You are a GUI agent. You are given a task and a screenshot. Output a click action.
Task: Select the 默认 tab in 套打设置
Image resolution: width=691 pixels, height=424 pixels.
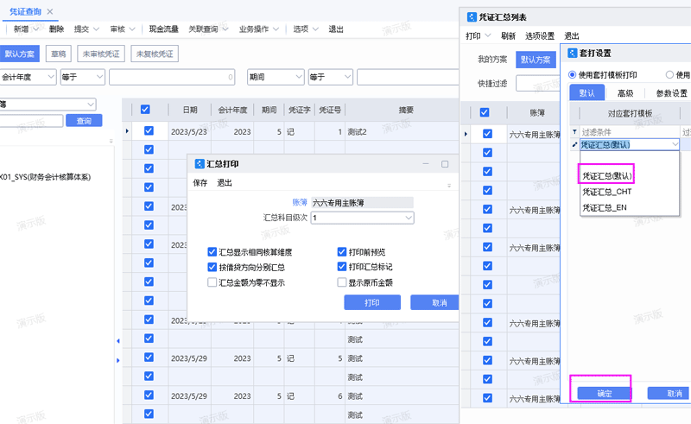click(586, 93)
